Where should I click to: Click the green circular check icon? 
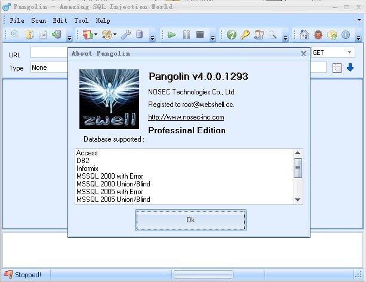tap(231, 35)
